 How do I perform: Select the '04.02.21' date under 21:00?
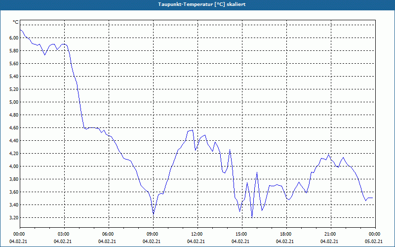point(329,242)
